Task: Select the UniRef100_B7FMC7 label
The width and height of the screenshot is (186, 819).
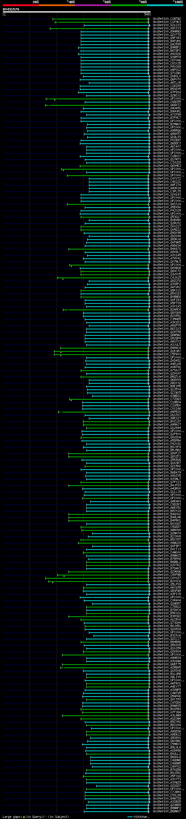Action: [167, 118]
